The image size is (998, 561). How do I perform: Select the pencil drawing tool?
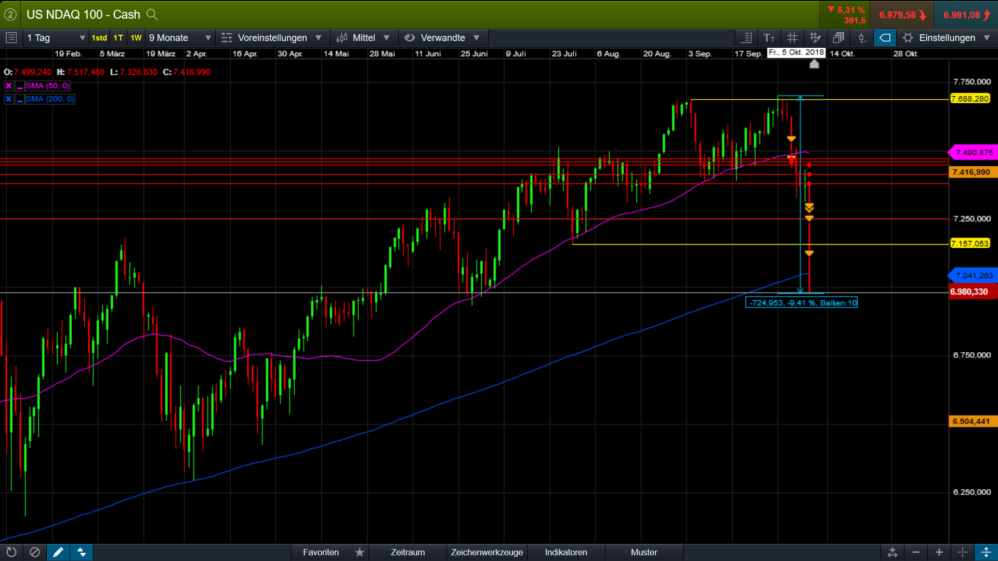pos(58,552)
